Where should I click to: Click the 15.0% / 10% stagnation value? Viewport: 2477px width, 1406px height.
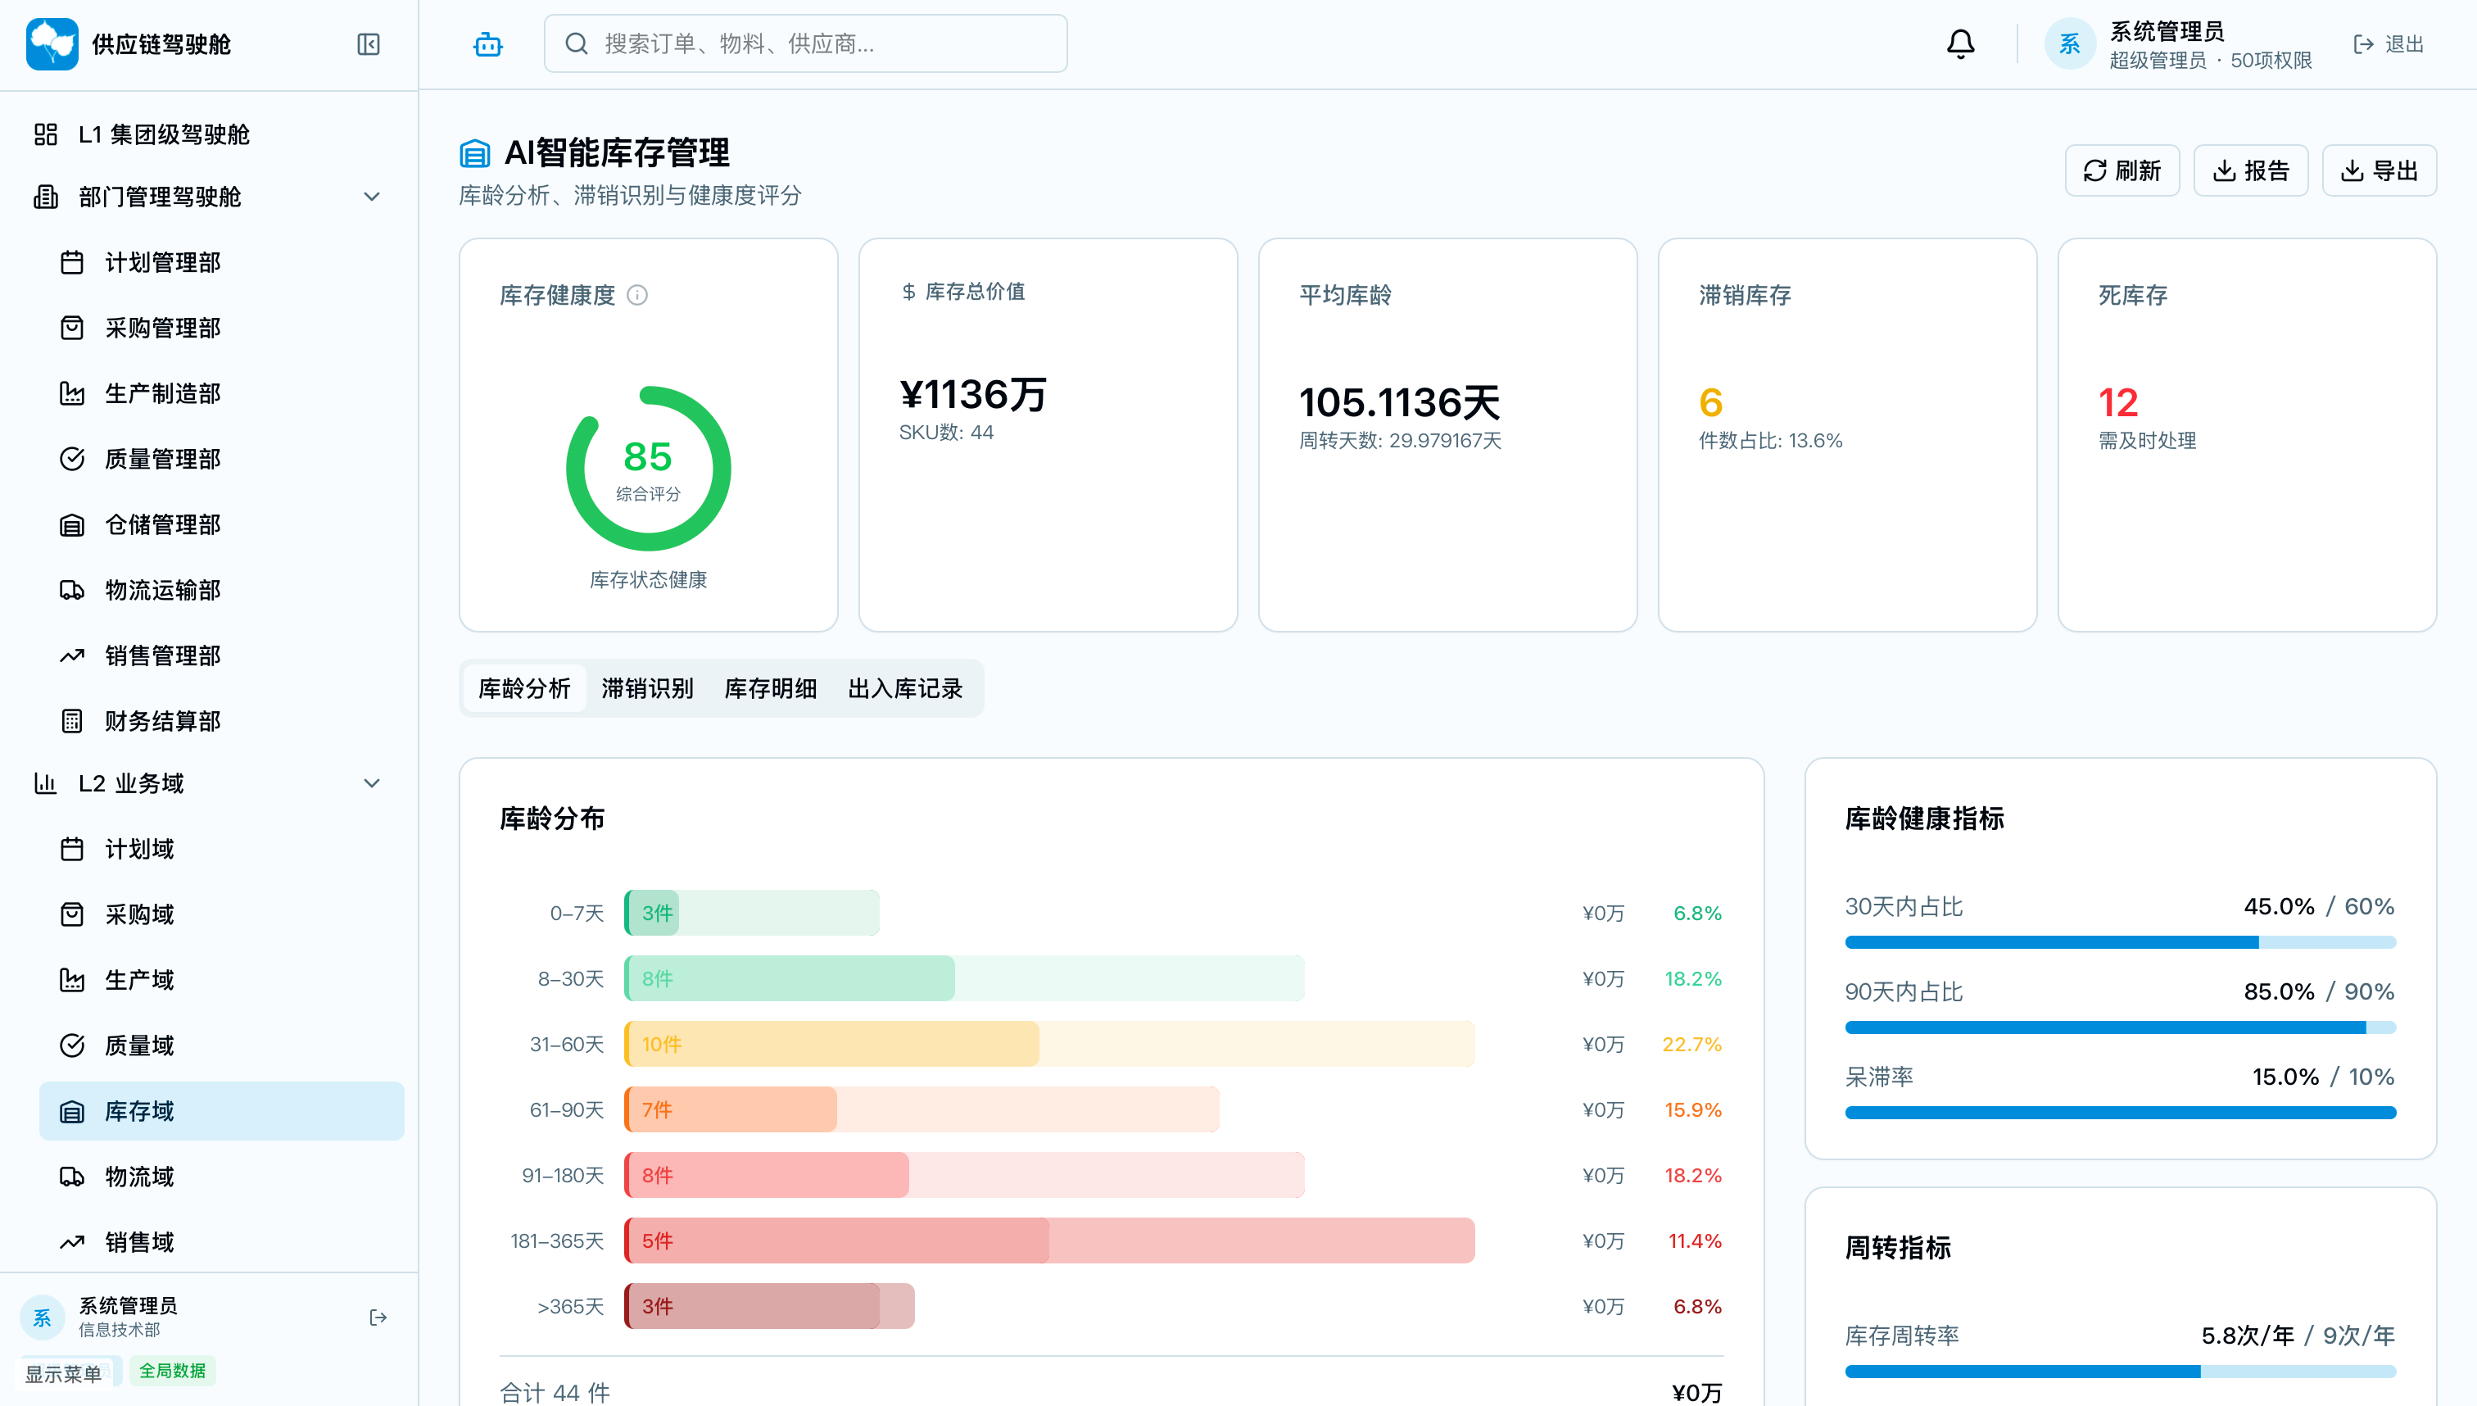2322,1077
